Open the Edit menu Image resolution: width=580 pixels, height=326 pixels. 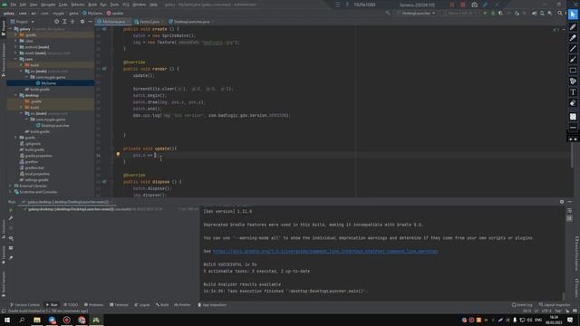[23, 5]
